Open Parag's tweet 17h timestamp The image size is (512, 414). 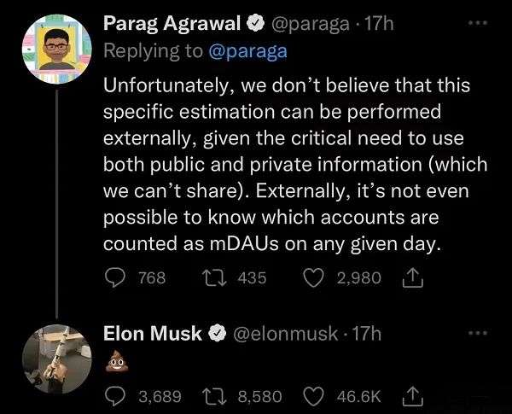click(x=378, y=25)
